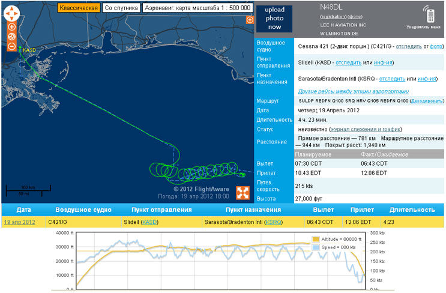Click the Вылет column header
This screenshot has width=446, height=293.
click(x=324, y=210)
